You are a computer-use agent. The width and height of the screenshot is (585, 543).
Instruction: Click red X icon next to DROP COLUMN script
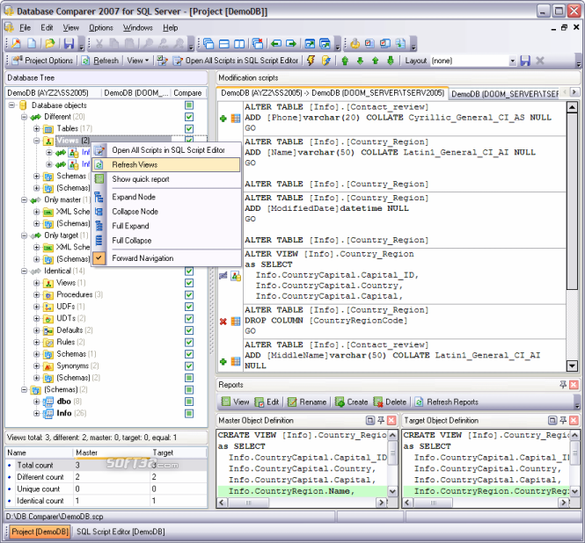(x=223, y=322)
